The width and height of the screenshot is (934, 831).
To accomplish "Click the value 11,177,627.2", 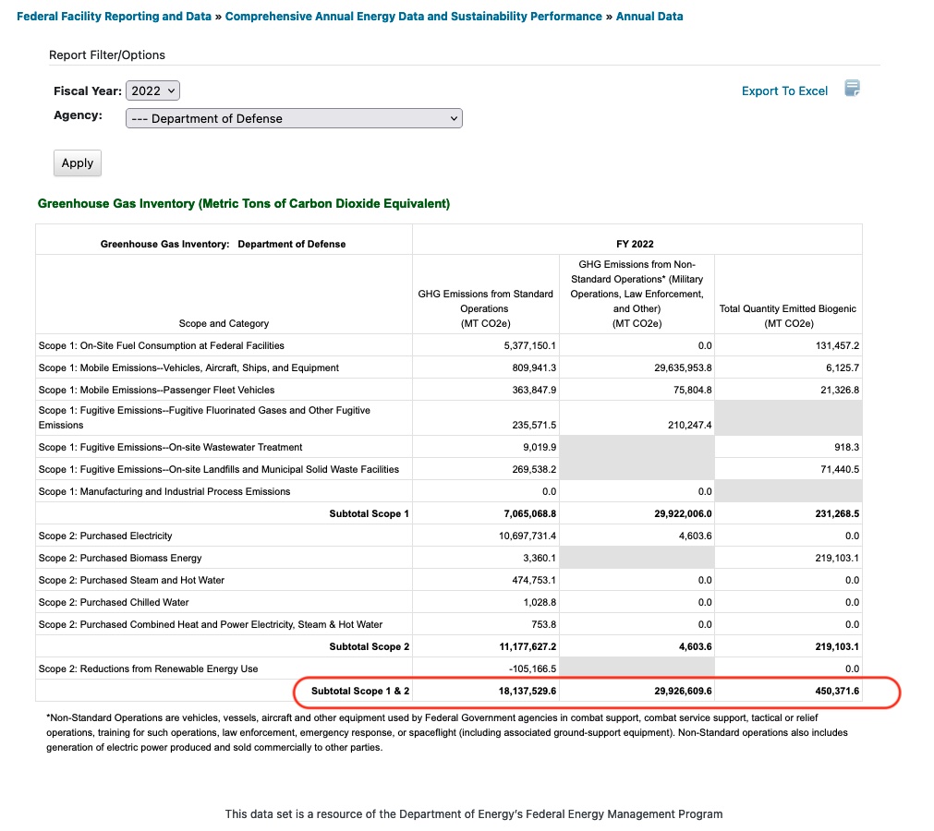I will pyautogui.click(x=528, y=646).
